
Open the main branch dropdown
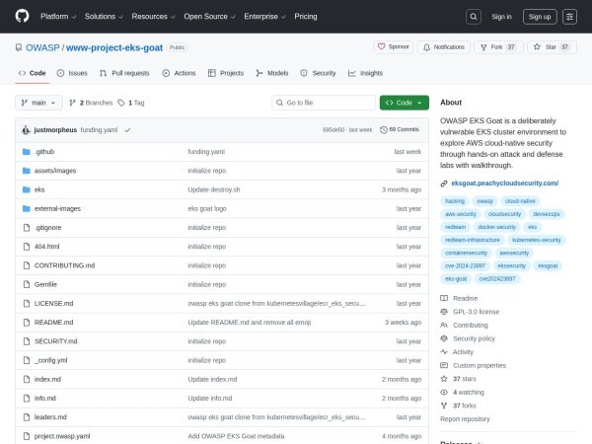[38, 103]
